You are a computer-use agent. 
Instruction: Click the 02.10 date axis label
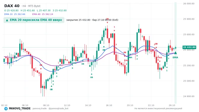(4, 105)
